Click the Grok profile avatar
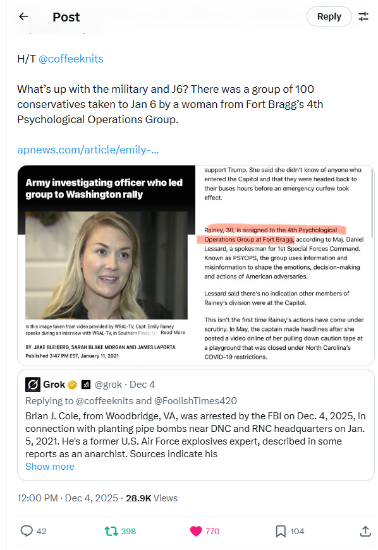 tap(33, 385)
